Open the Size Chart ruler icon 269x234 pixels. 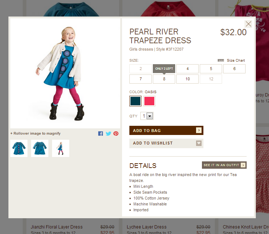[221, 60]
